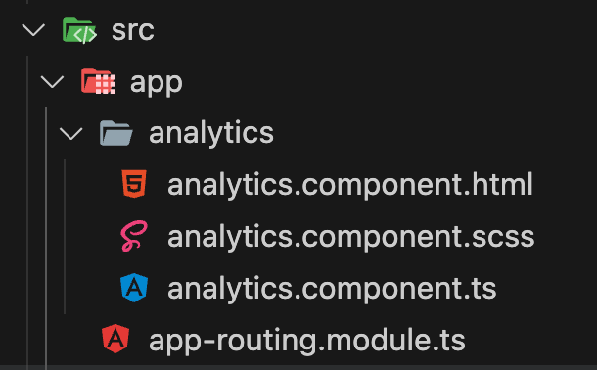
Task: Click the red app folder icon
Action: [98, 81]
